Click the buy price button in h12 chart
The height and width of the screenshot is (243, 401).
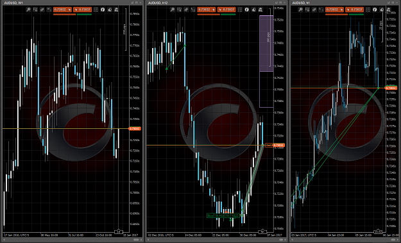(226, 10)
